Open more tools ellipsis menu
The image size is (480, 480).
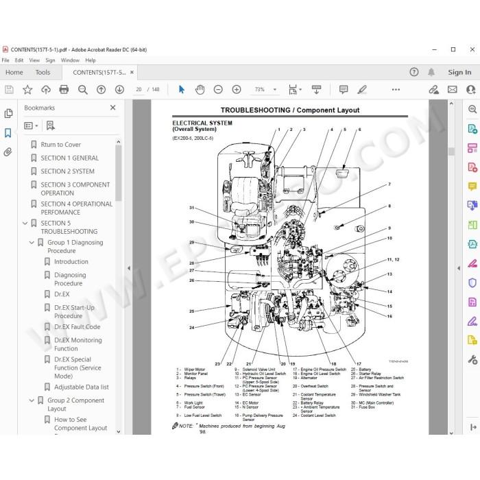(x=396, y=89)
